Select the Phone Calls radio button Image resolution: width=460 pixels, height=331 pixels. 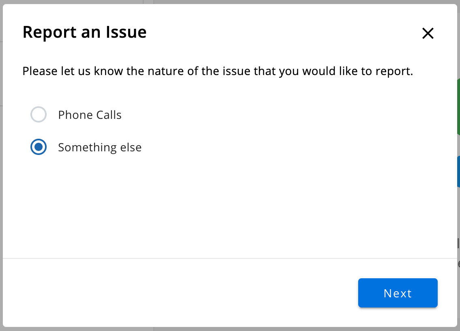point(39,114)
